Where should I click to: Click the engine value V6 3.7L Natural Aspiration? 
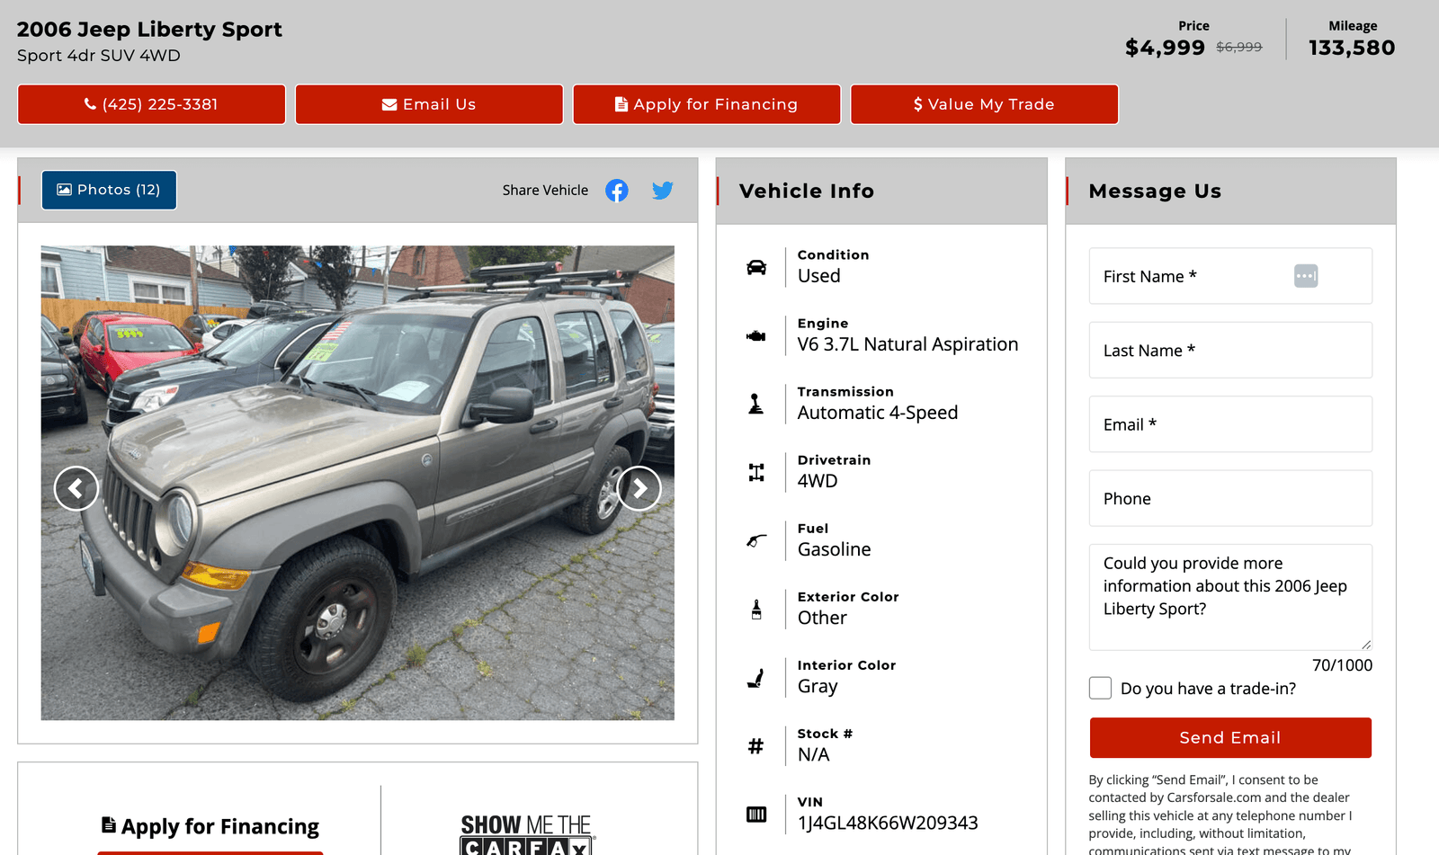[x=907, y=344]
